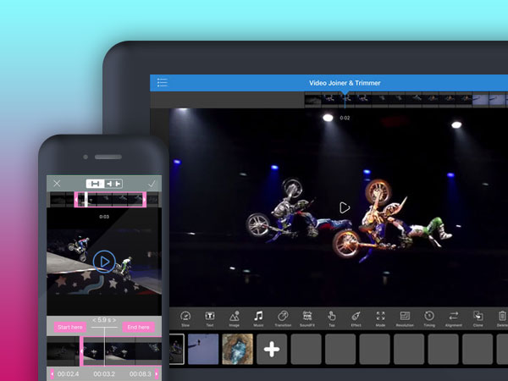
Task: Click the Timing tool
Action: pyautogui.click(x=429, y=317)
